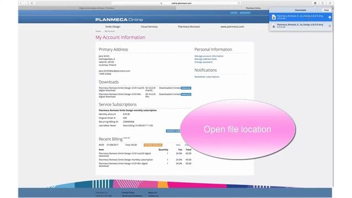Select the 'Smile Design monthly subscription' billing row

[x=145, y=160]
